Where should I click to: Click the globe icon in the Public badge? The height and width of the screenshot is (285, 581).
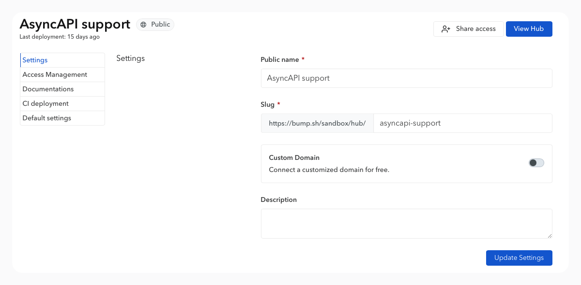tap(143, 25)
